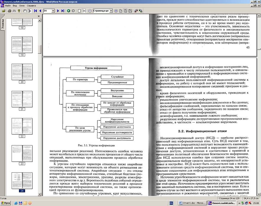Toggle single page layout mode

coord(79,11)
